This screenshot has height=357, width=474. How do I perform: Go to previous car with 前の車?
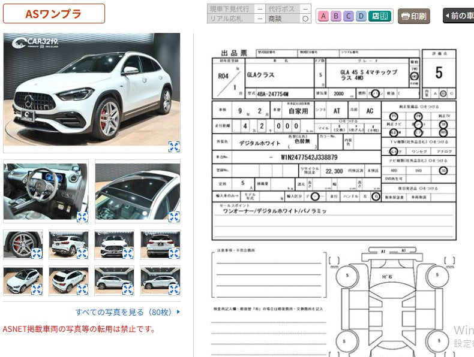tap(459, 16)
